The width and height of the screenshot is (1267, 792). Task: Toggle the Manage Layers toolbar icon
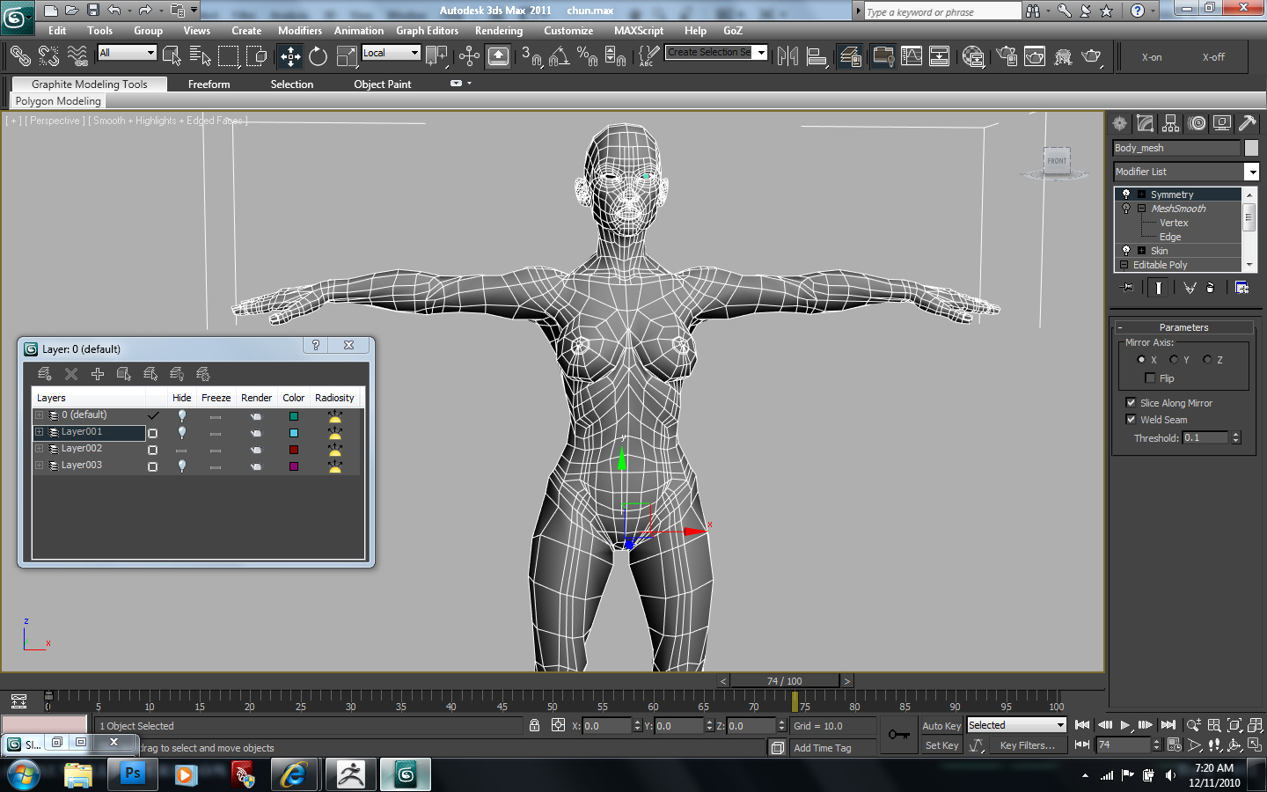(850, 56)
